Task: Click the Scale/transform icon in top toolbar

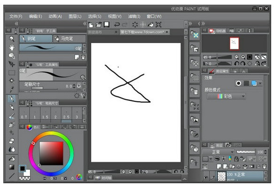Action: tap(158, 24)
